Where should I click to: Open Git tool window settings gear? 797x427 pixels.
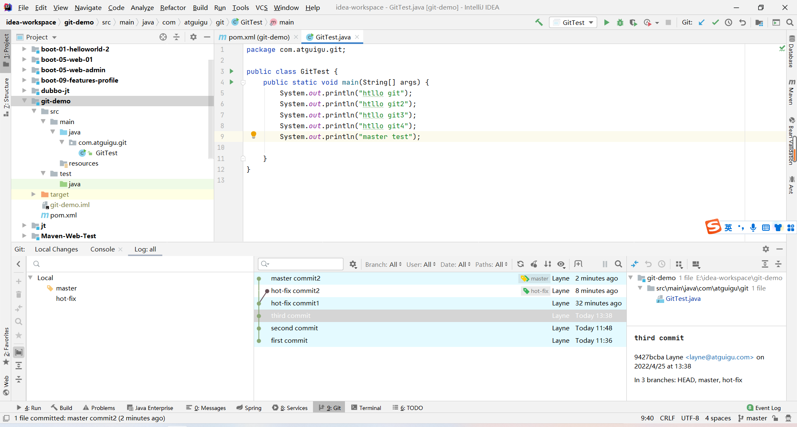(x=766, y=249)
